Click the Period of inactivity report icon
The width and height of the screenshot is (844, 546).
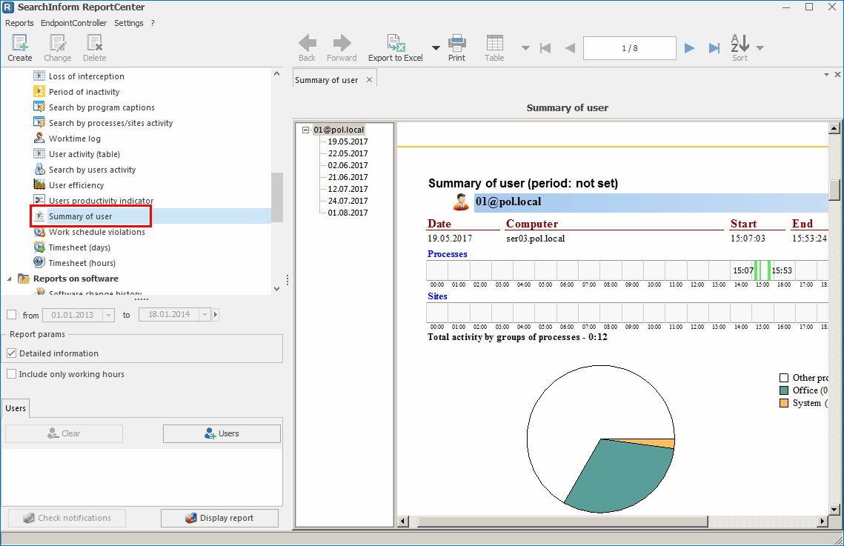tap(39, 91)
